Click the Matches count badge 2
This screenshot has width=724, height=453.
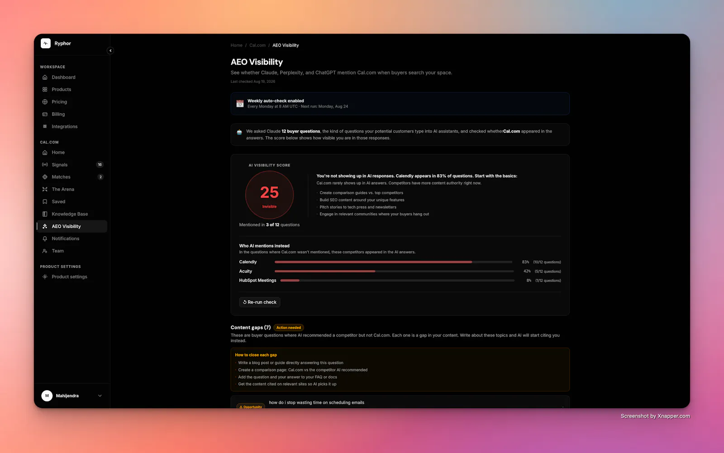pos(100,177)
